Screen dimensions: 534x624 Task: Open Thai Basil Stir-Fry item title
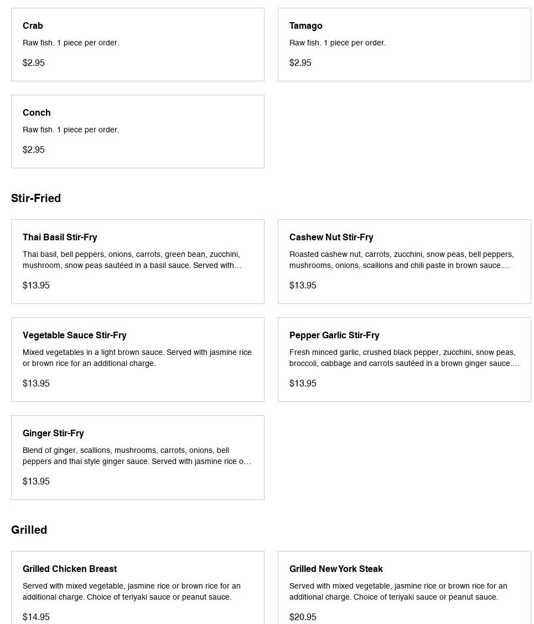(x=60, y=238)
